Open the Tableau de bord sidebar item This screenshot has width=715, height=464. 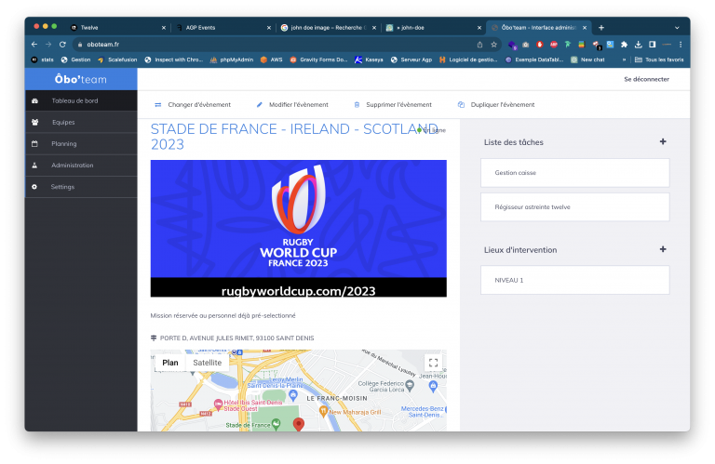pyautogui.click(x=81, y=100)
